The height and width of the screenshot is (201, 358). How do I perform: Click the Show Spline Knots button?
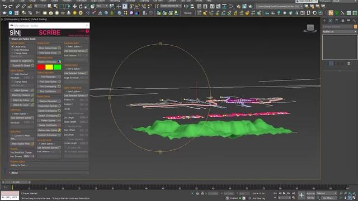coord(49,48)
